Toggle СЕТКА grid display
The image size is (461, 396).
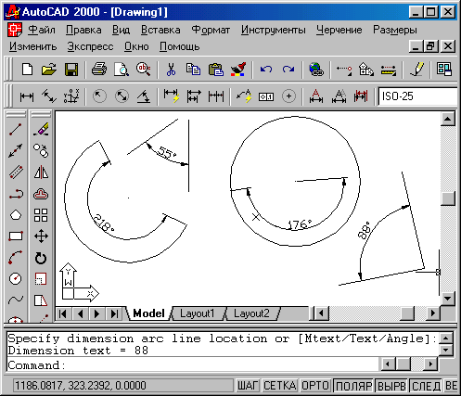[280, 386]
